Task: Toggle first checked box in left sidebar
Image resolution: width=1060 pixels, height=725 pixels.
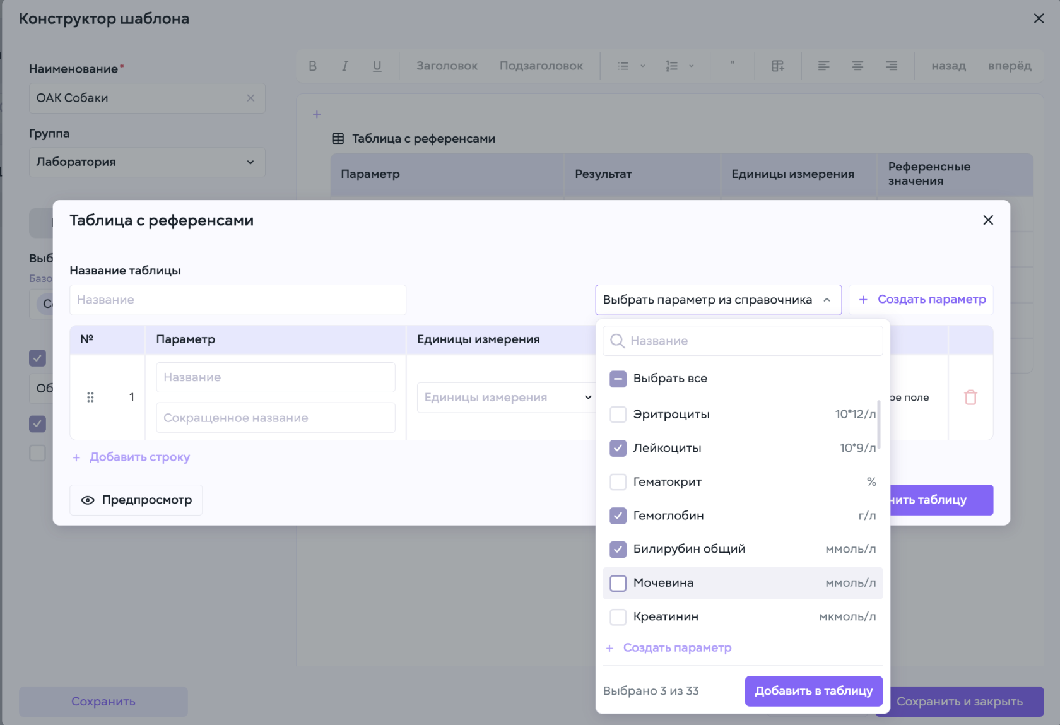Action: (x=37, y=358)
